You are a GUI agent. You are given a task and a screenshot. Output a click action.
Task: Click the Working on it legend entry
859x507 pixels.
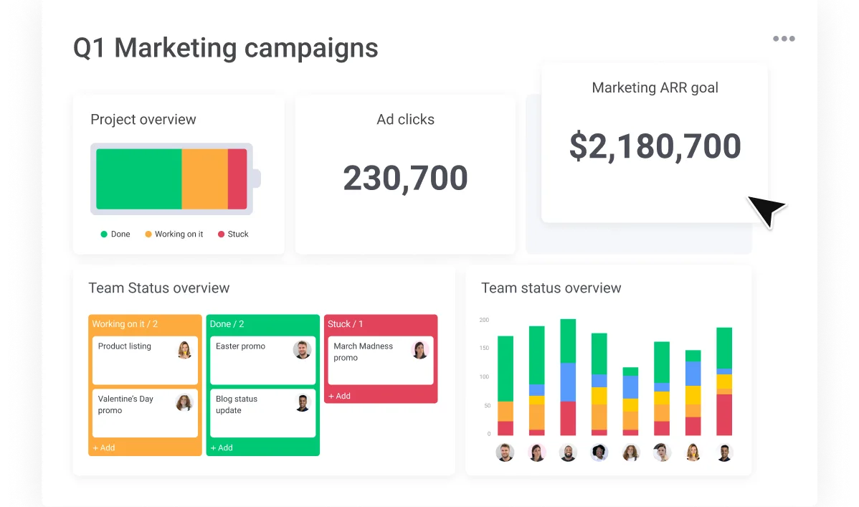(x=174, y=234)
